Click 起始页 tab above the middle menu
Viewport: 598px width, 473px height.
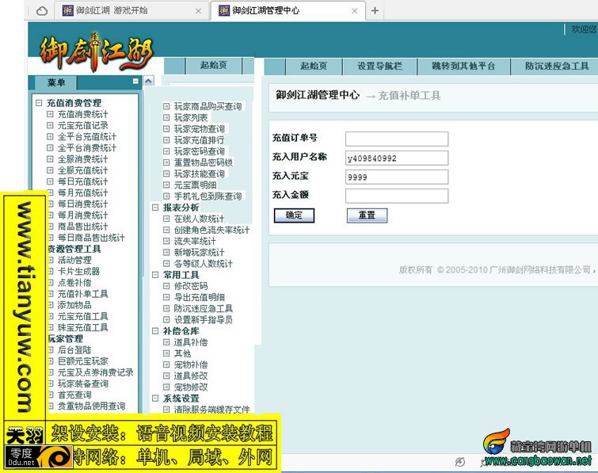point(214,66)
